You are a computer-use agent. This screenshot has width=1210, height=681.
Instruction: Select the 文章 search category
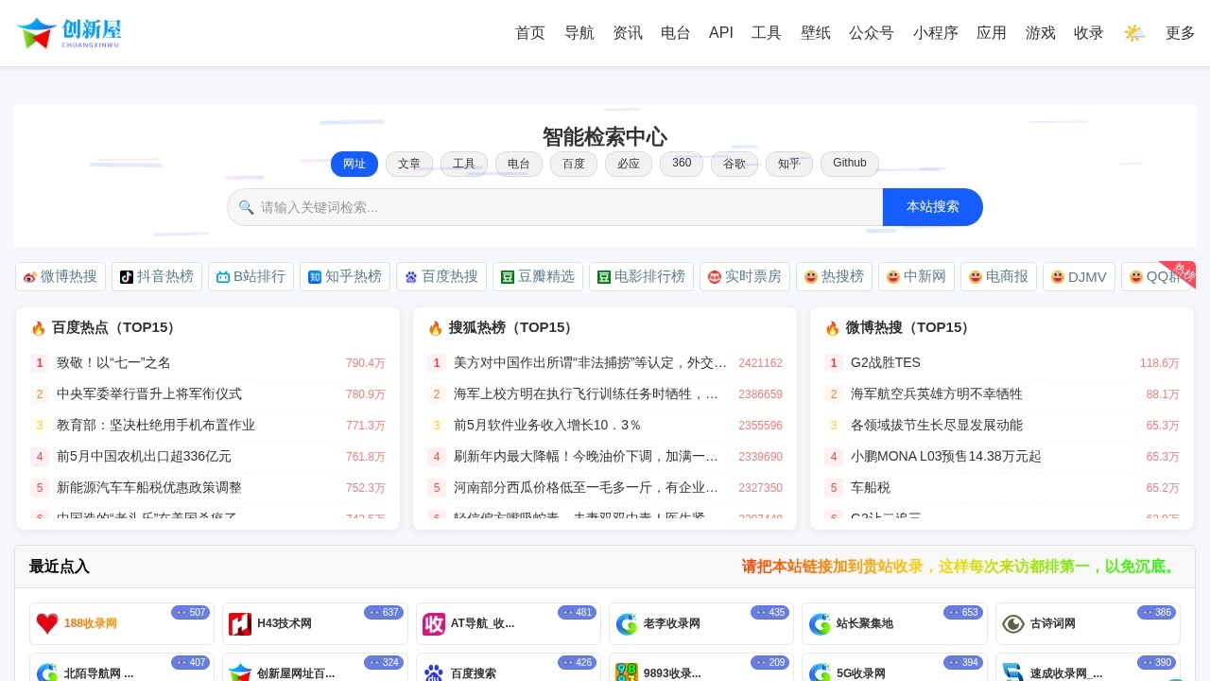pyautogui.click(x=409, y=164)
